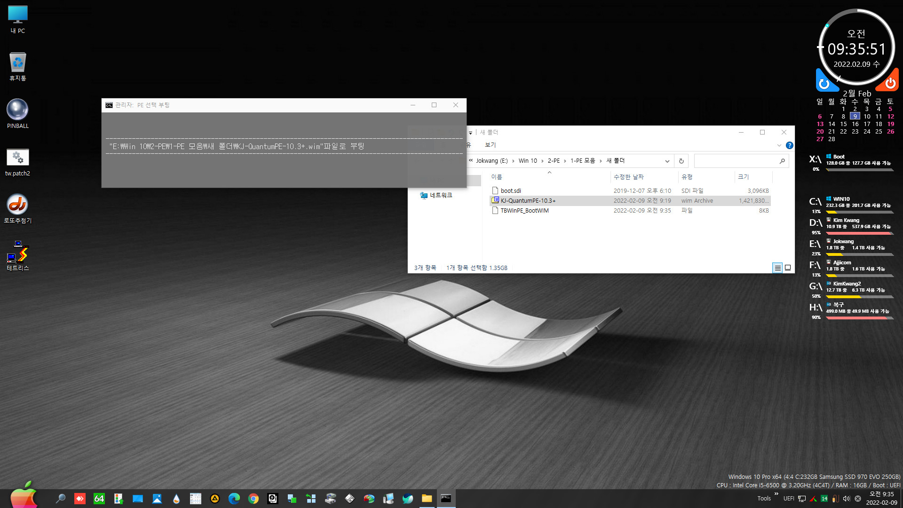Open the network icon in system tray

(x=802, y=499)
